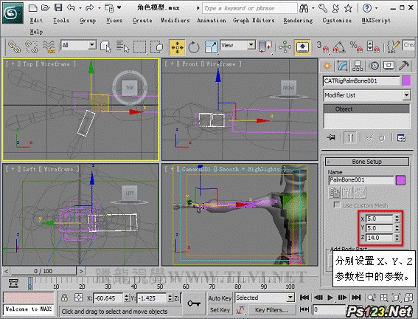Click the Bind to Space Warp icon
418x319 pixels.
tap(49, 47)
